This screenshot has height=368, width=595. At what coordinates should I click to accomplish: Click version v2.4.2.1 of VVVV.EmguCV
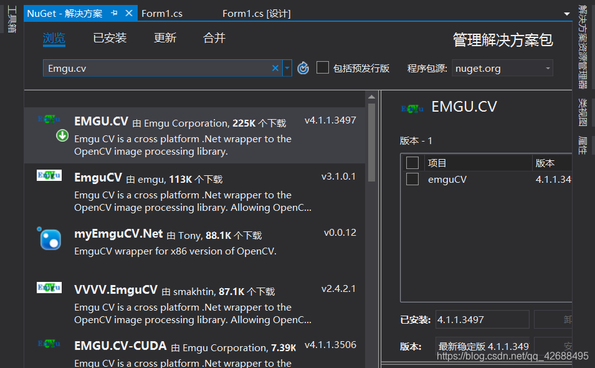click(338, 289)
